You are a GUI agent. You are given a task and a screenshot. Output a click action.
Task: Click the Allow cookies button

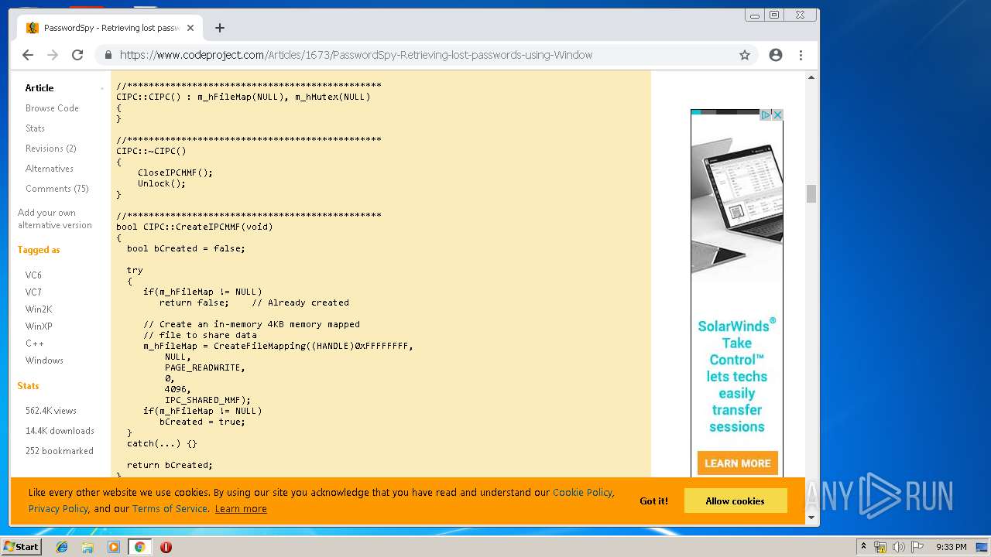click(735, 501)
